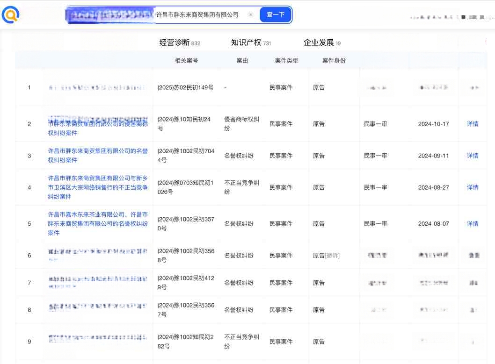Click the 案件身份 column header
The width and height of the screenshot is (495, 364).
click(x=334, y=60)
